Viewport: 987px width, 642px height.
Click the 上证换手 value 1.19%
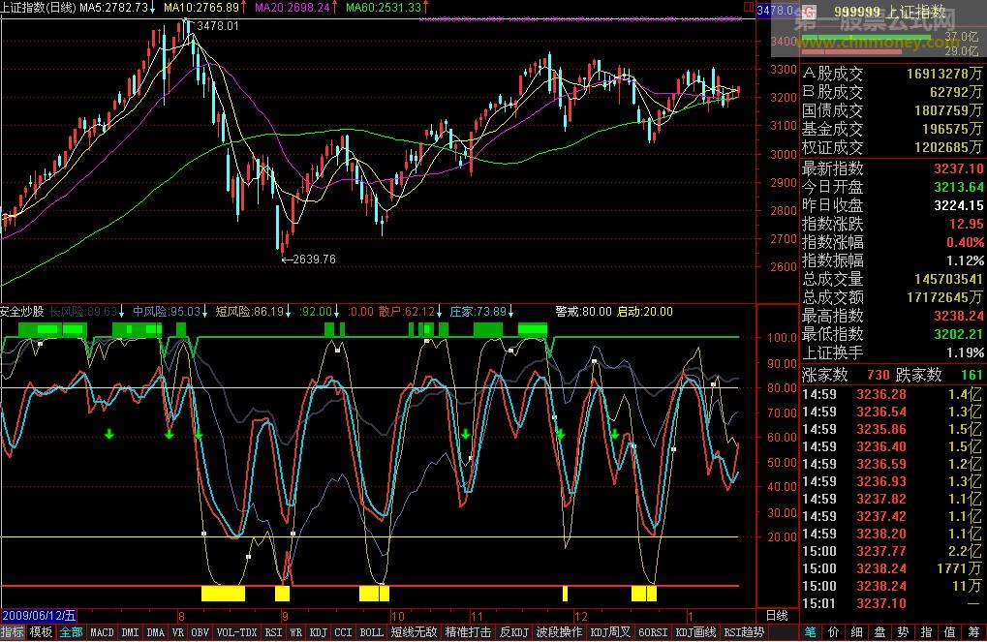[965, 352]
